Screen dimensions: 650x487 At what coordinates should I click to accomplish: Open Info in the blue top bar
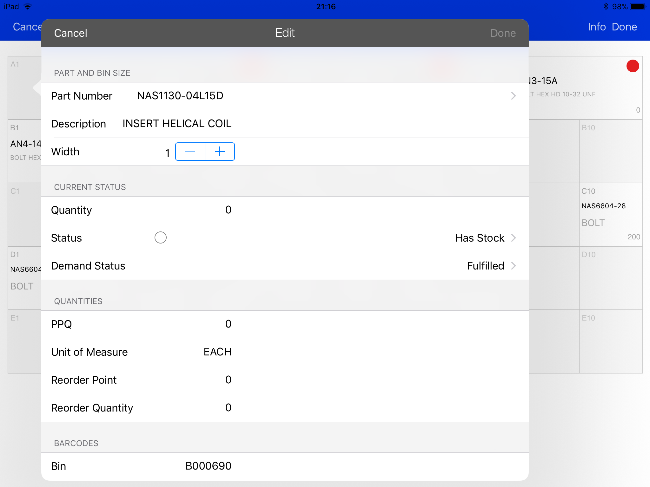coord(596,27)
